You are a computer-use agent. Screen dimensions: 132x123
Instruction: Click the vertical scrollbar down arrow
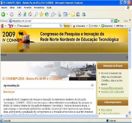click(130, 112)
